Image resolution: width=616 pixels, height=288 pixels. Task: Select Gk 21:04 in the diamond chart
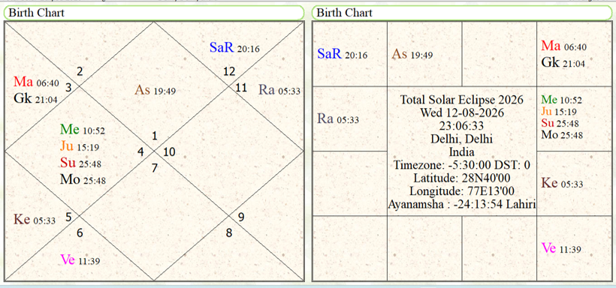(36, 98)
